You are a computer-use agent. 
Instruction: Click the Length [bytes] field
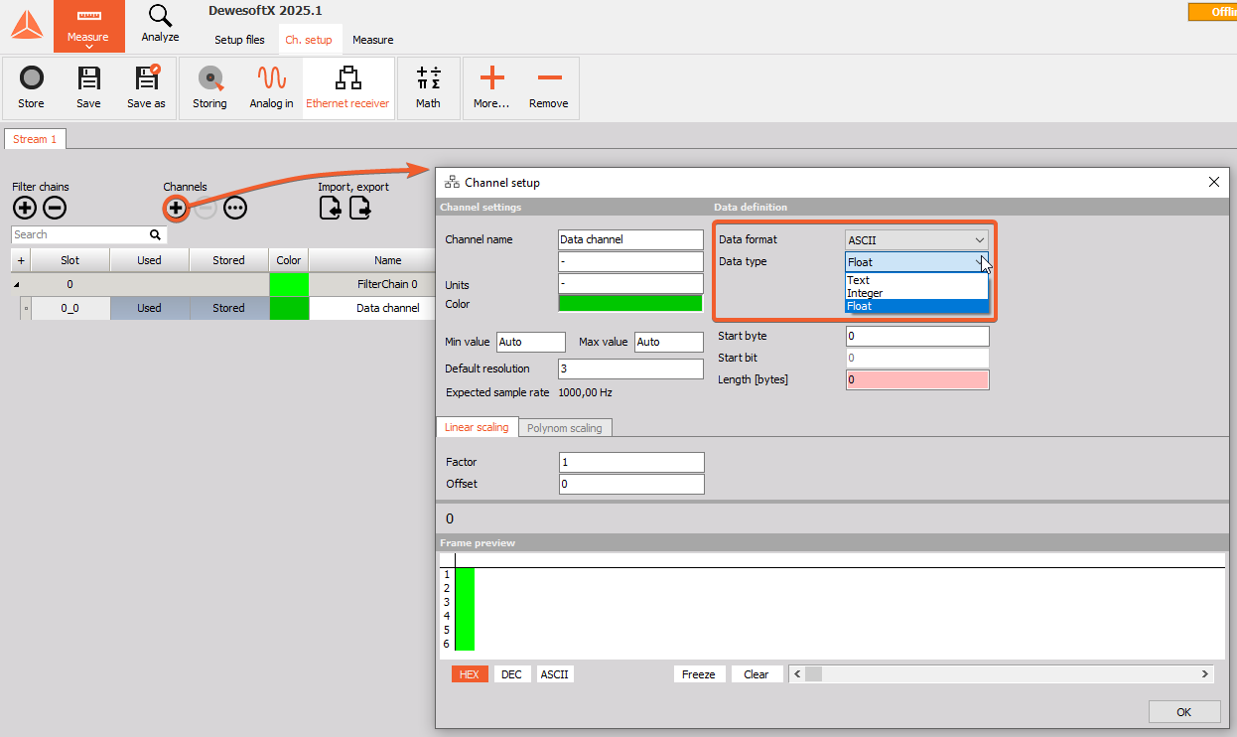[917, 379]
